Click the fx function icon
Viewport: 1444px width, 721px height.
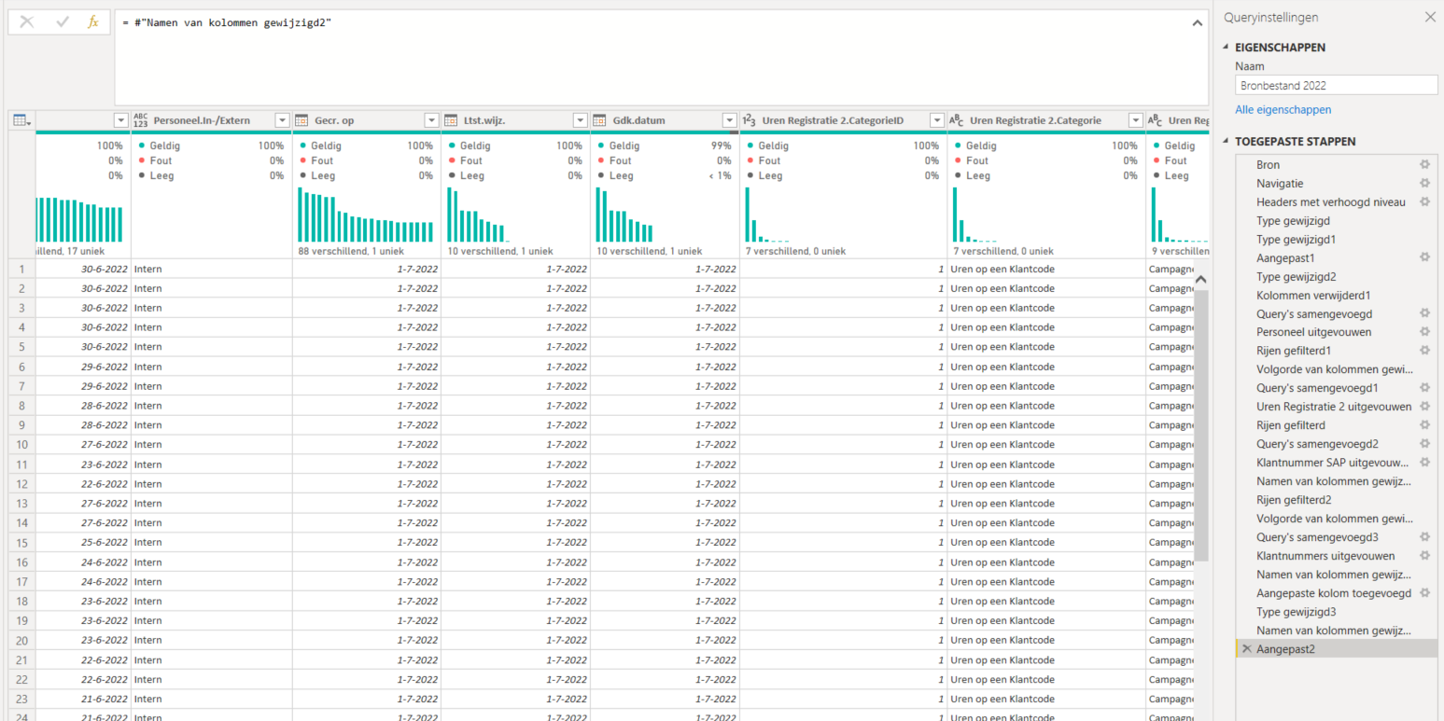(x=93, y=22)
